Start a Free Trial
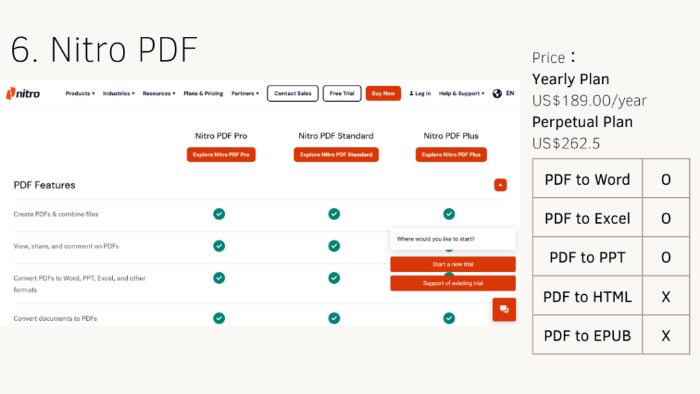Image resolution: width=700 pixels, height=394 pixels. tap(342, 93)
